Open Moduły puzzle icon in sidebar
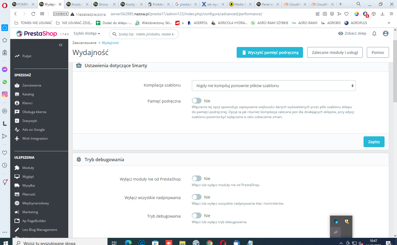This screenshot has height=245, width=397. pos(17,168)
